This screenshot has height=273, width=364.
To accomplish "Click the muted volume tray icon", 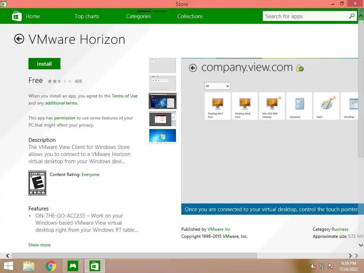I will pyautogui.click(x=313, y=266).
